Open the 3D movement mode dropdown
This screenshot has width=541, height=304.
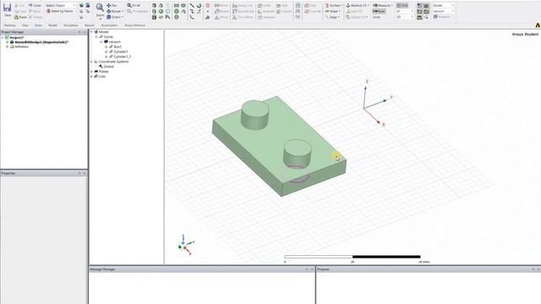405,17
